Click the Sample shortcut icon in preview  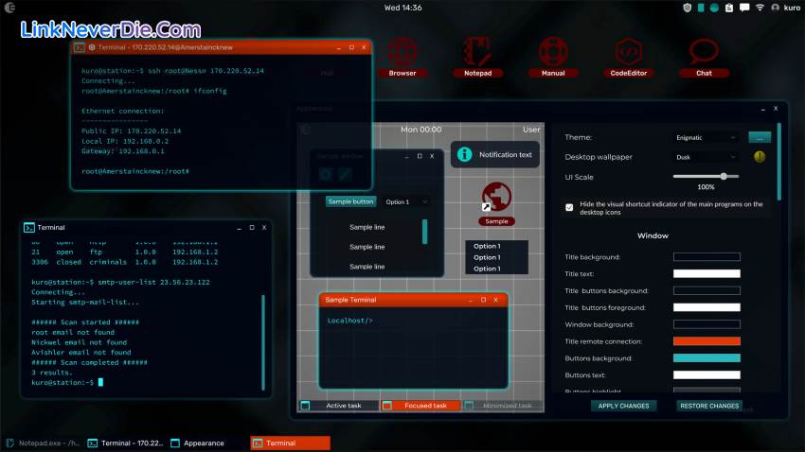tap(496, 198)
